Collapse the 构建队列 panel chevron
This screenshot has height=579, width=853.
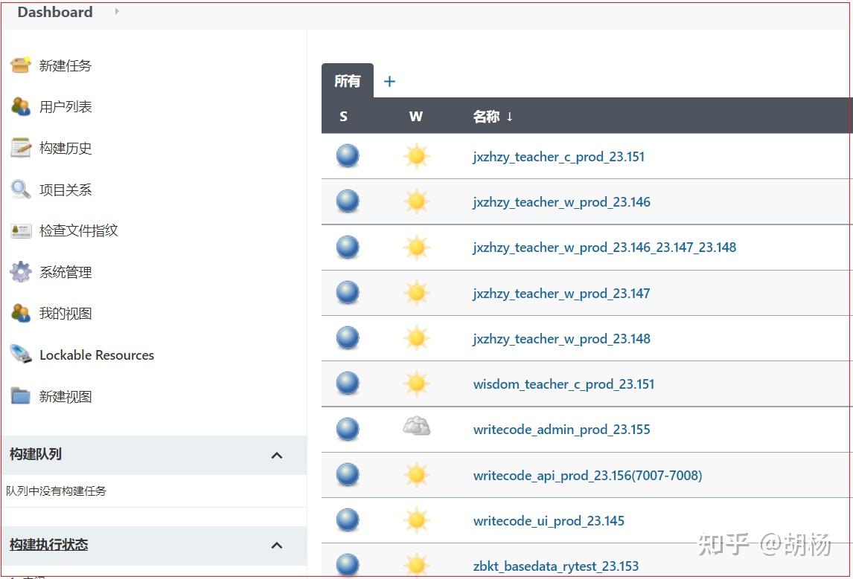277,455
